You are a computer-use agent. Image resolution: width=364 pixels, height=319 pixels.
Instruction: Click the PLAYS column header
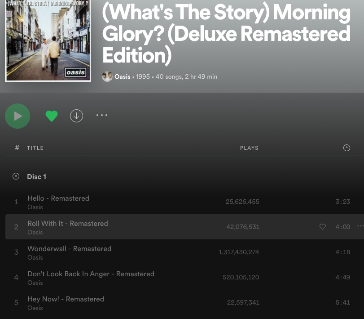[x=249, y=148]
